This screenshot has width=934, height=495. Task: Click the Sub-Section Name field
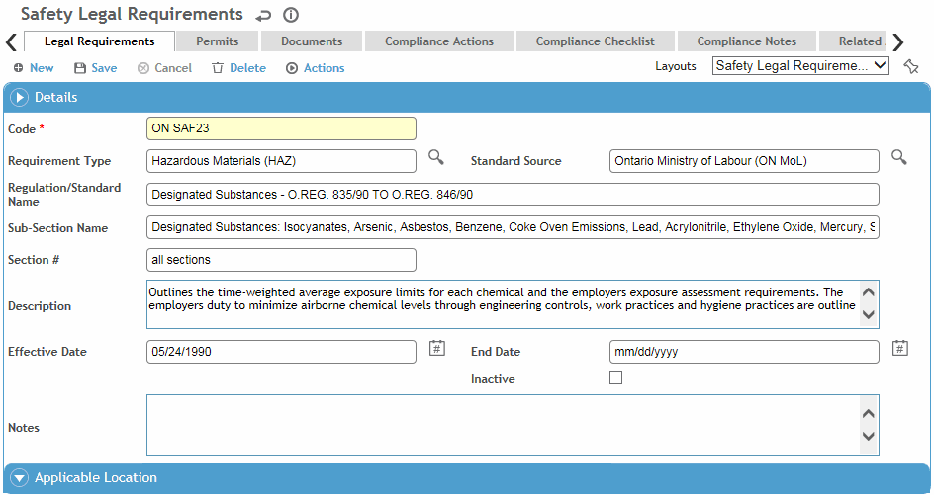(x=513, y=227)
